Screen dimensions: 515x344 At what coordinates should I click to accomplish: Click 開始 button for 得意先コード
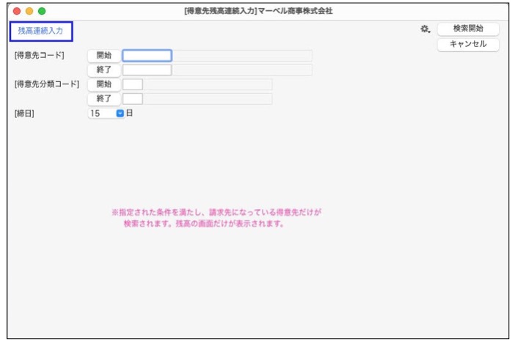pos(103,56)
